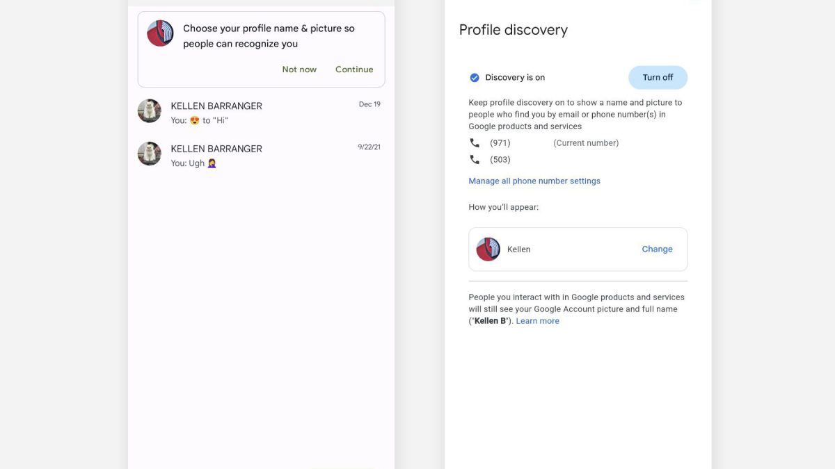Click the phone icon next to (971)
Screen dimensions: 835x469
coord(475,143)
